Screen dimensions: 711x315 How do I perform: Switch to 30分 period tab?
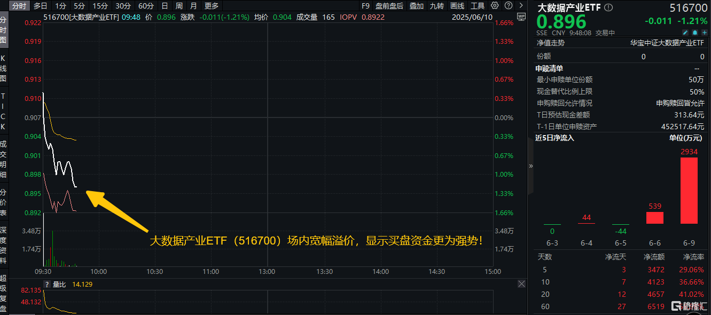pos(123,6)
